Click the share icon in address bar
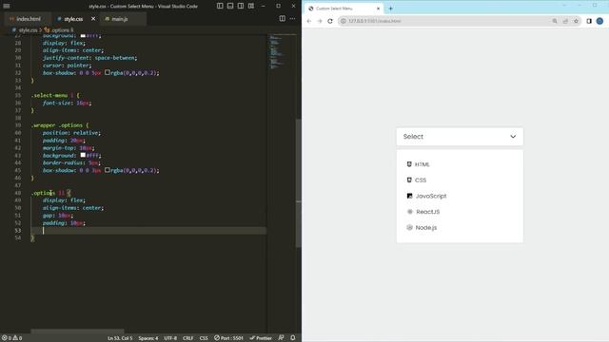The image size is (609, 342). coord(565,21)
